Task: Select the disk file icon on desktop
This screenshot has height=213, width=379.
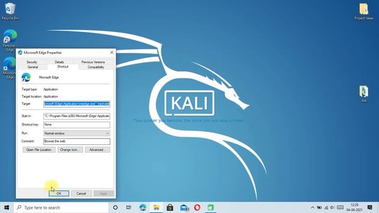Action: (x=364, y=93)
